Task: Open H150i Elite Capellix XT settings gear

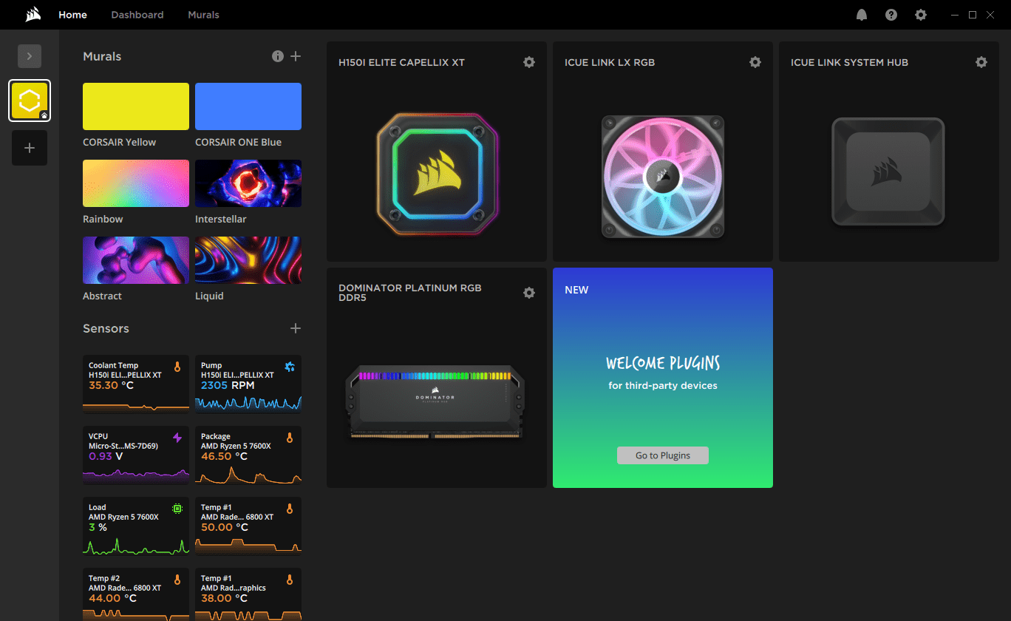Action: click(x=529, y=62)
